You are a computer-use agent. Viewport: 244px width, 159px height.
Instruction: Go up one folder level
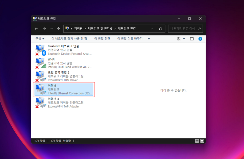tap(58, 29)
